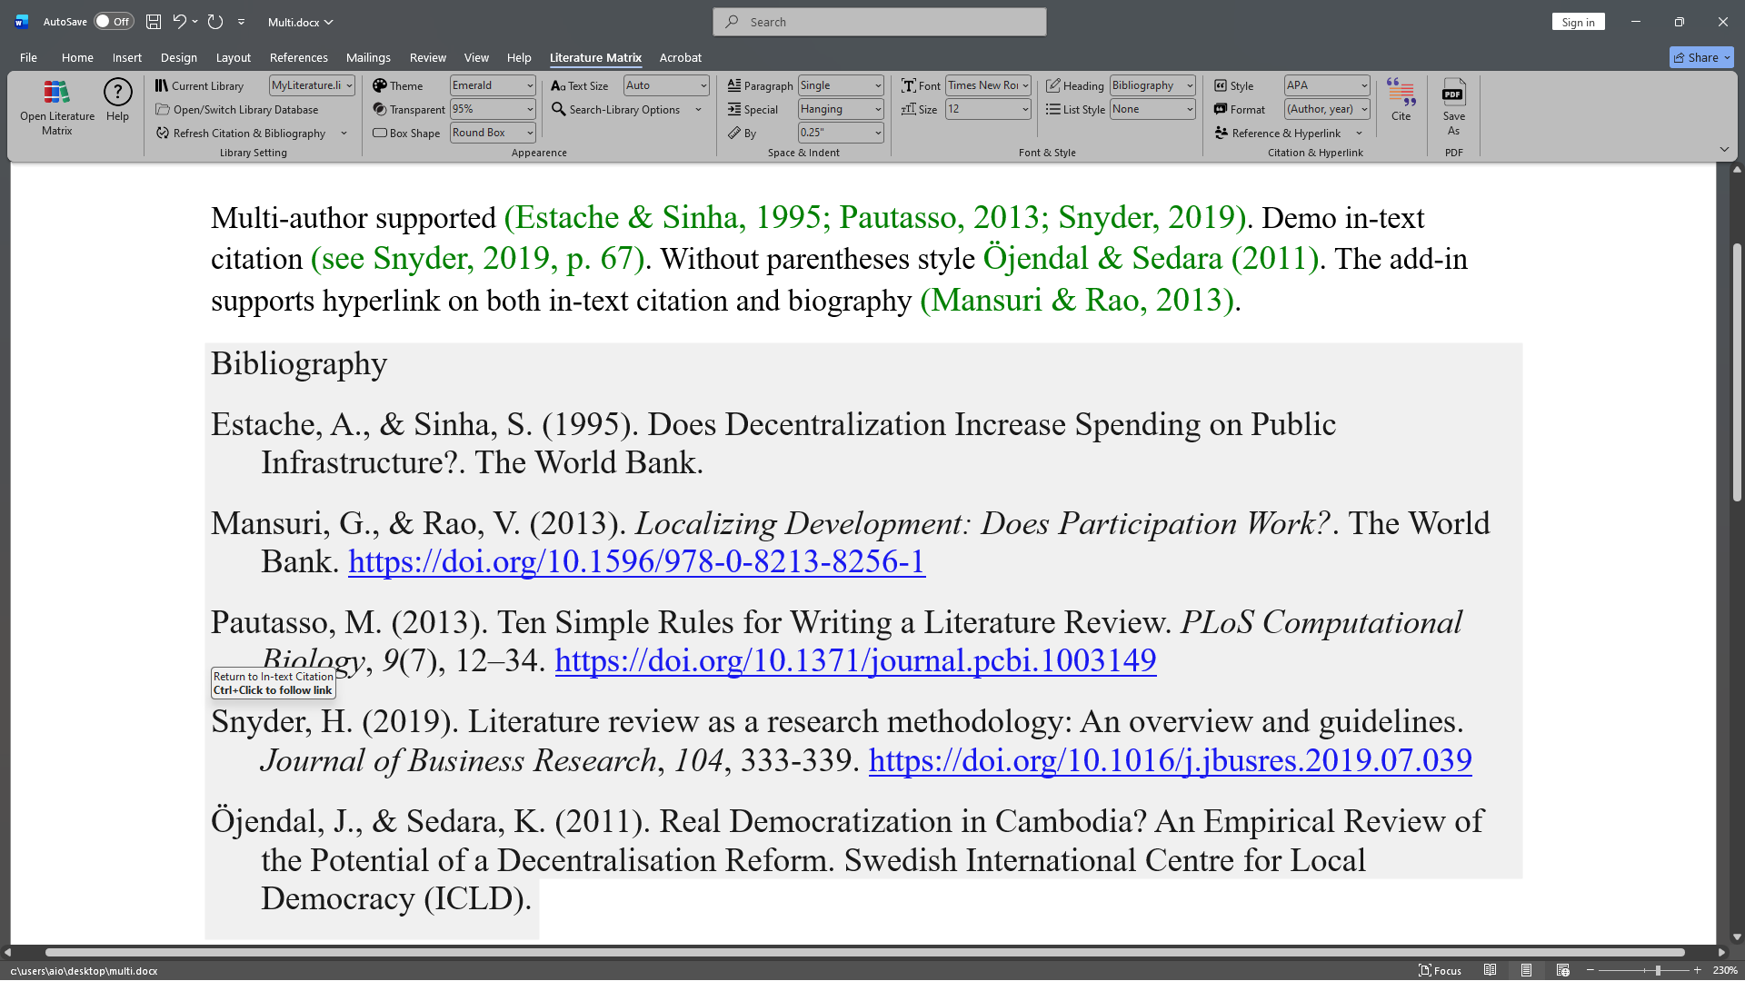Switch to the Acrobat tab
1745x981 pixels.
coord(680,57)
